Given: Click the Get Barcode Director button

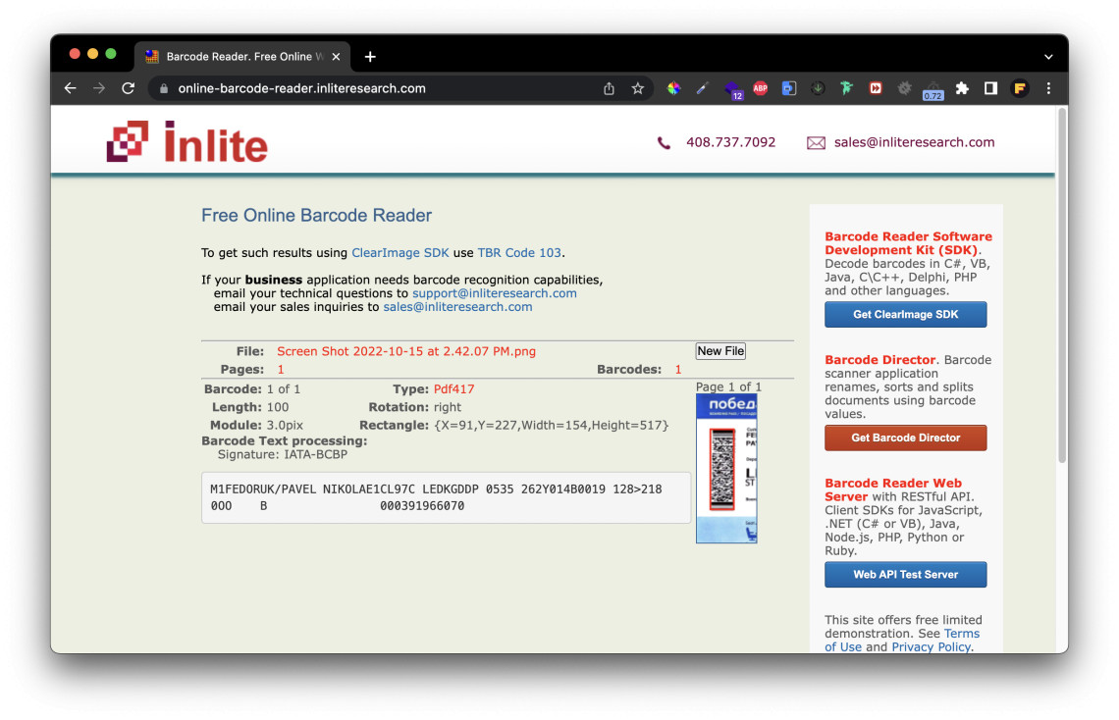Looking at the screenshot, I should pyautogui.click(x=906, y=437).
